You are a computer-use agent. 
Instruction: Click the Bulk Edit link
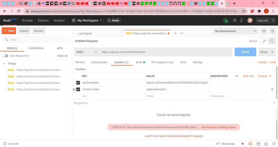248,76
